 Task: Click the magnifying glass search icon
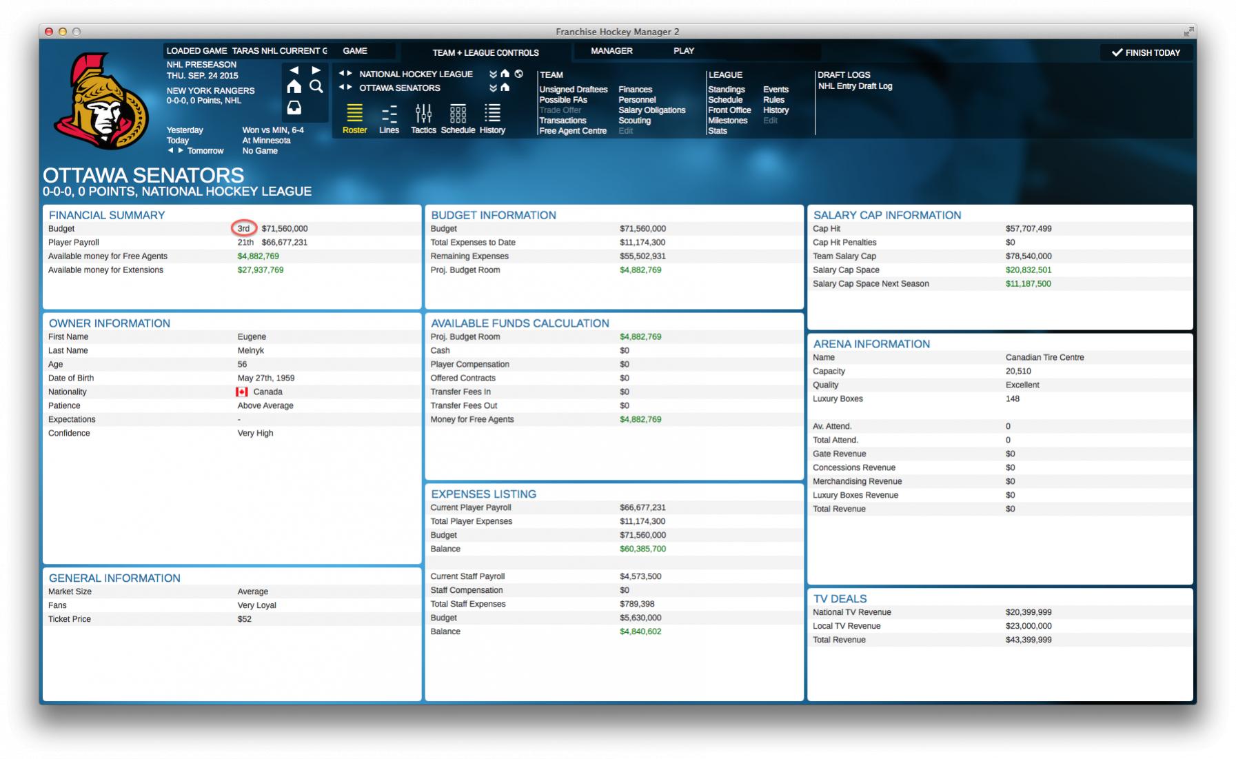(x=316, y=87)
